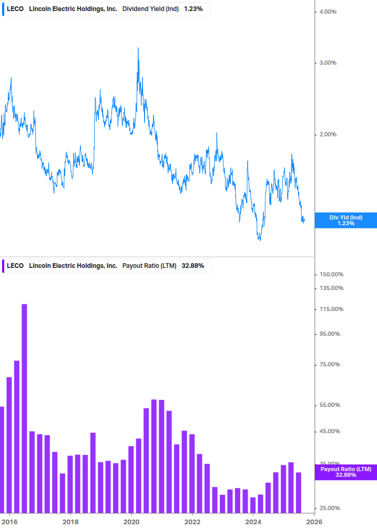This screenshot has height=529, width=377.
Task: Click the purple color marker in the payout ratio legend
Action: pyautogui.click(x=3, y=266)
